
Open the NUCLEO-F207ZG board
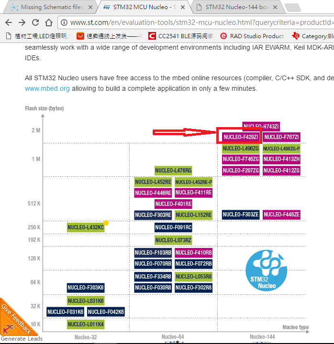[241, 171]
